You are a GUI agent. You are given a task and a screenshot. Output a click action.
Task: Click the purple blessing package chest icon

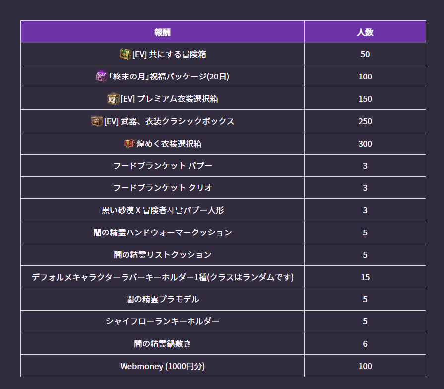coord(102,76)
